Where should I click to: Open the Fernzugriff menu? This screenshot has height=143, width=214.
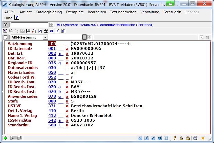(x=172, y=12)
